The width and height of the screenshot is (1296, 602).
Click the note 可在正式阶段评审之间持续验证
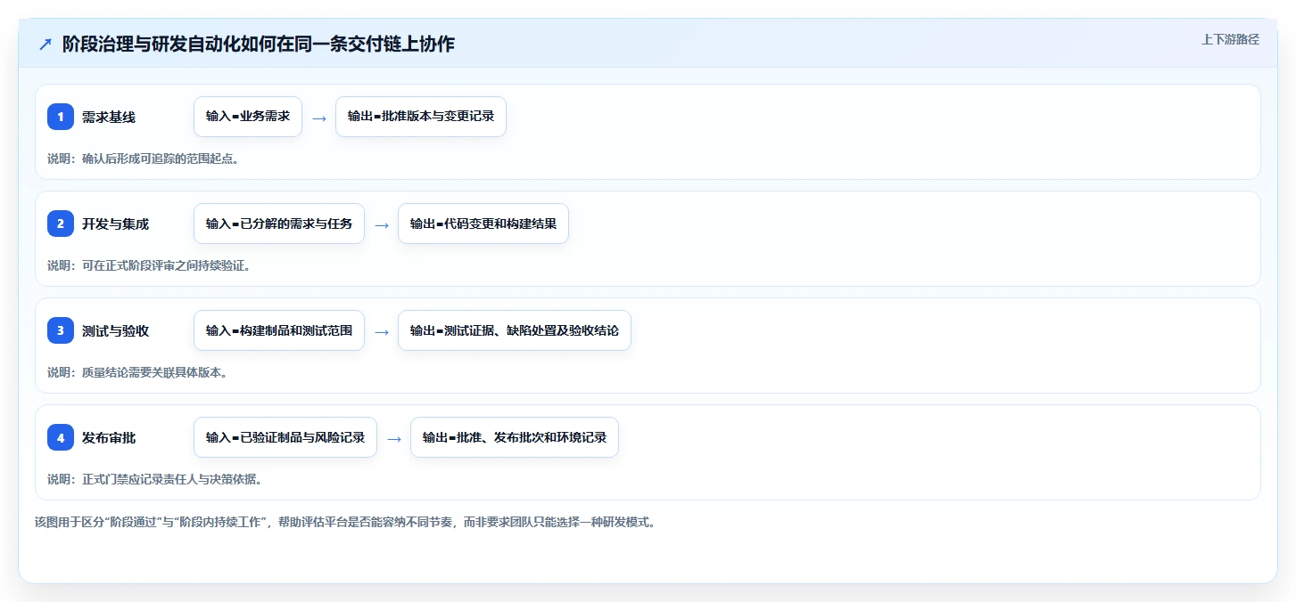(150, 265)
